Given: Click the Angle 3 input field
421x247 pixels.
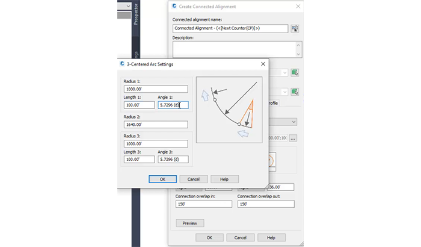Looking at the screenshot, I should coord(173,160).
